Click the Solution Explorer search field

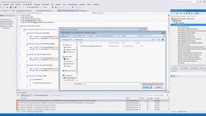coord(188,16)
